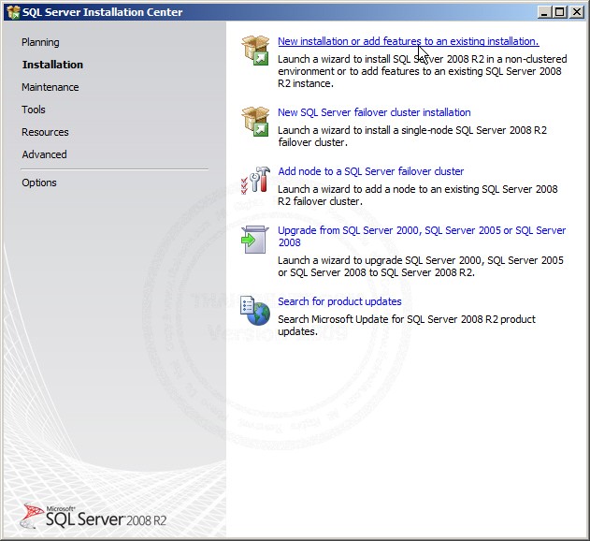The image size is (590, 541).
Task: Click Upgrade from SQL Server 2000 link
Action: tap(422, 236)
